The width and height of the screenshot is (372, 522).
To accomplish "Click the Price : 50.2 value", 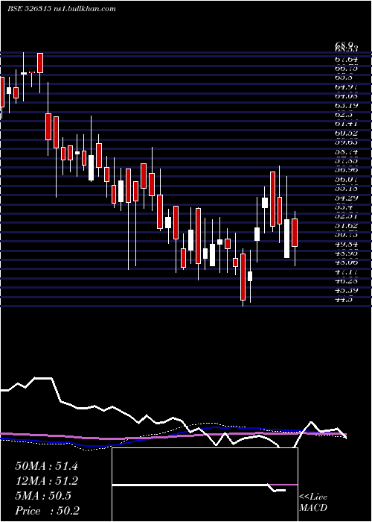I will pos(47,511).
